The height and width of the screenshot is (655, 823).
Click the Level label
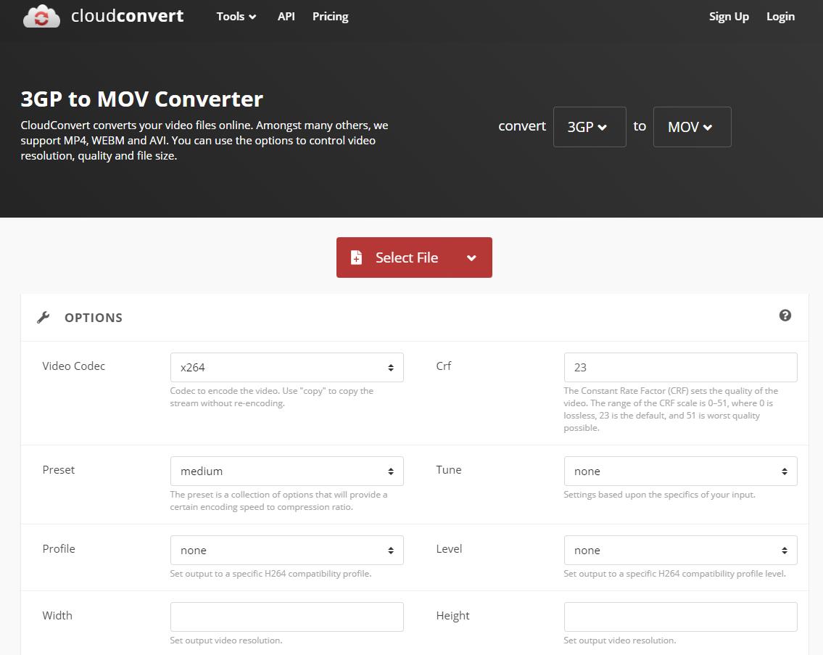pyautogui.click(x=449, y=548)
